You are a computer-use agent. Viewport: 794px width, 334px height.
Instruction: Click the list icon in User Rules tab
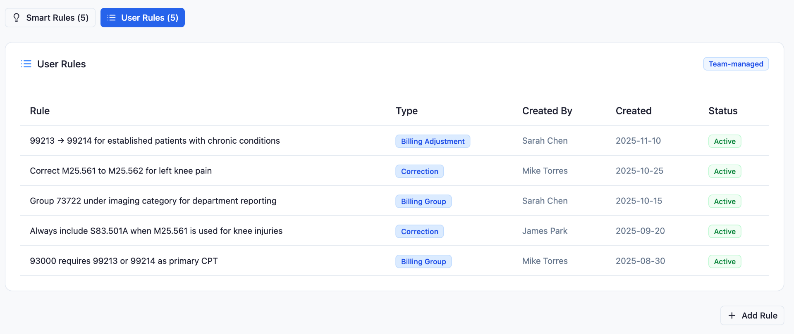(111, 18)
